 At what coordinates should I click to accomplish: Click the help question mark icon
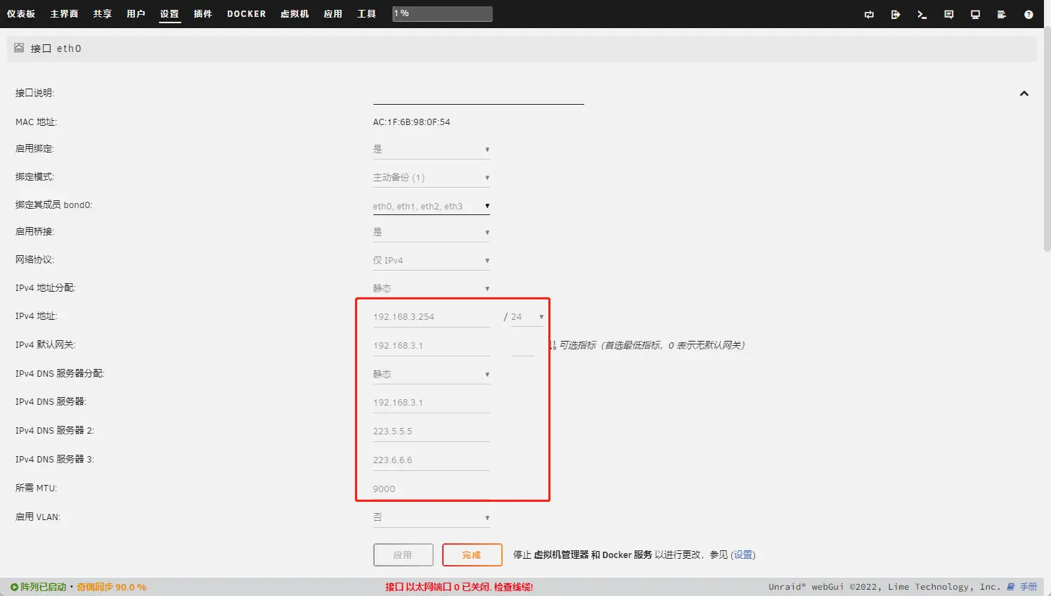(x=1029, y=14)
